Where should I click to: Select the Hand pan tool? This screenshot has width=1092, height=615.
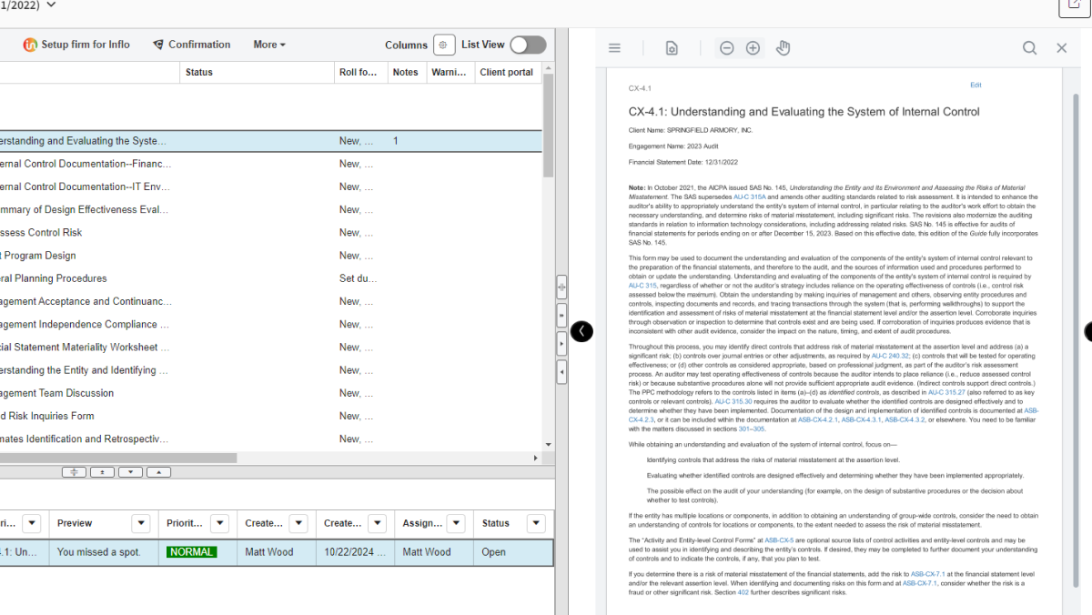[783, 47]
